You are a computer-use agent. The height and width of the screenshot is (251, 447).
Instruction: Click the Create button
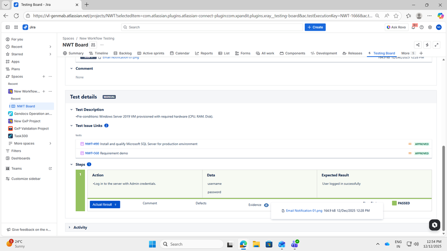(315, 27)
